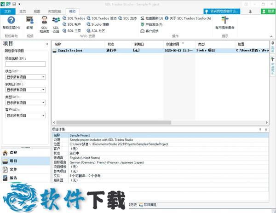Open the 到期日 due date filter dropdown
This screenshot has height=213, width=276.
[25, 90]
